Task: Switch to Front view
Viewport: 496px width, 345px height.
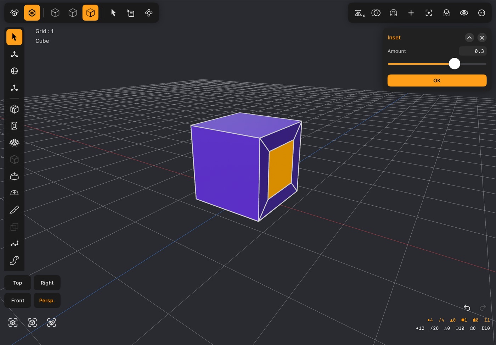Action: (18, 300)
